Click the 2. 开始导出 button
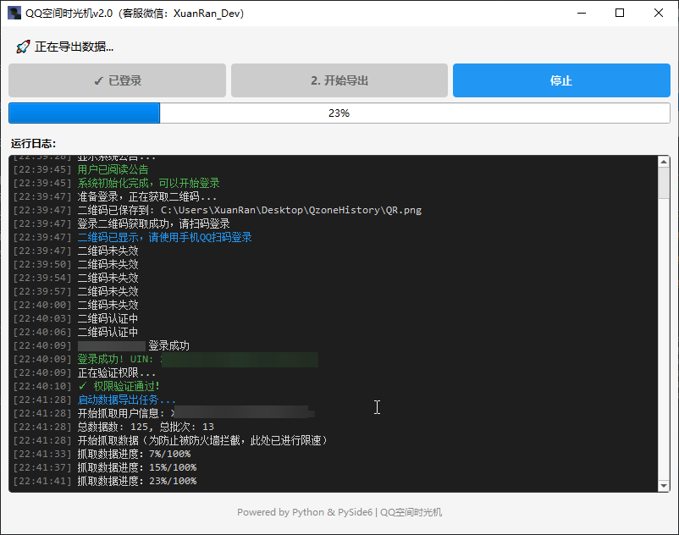 pos(339,80)
